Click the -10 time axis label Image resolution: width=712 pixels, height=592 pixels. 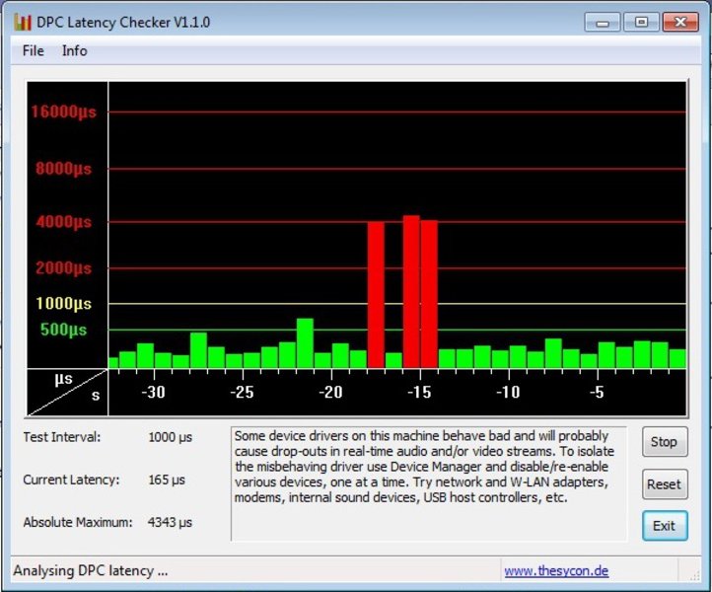(x=508, y=392)
